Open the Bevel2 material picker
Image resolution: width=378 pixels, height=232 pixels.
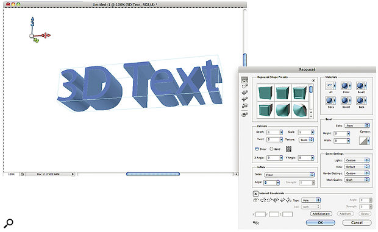click(x=346, y=100)
